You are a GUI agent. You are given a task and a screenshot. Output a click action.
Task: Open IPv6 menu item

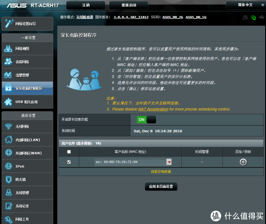coord(27,166)
